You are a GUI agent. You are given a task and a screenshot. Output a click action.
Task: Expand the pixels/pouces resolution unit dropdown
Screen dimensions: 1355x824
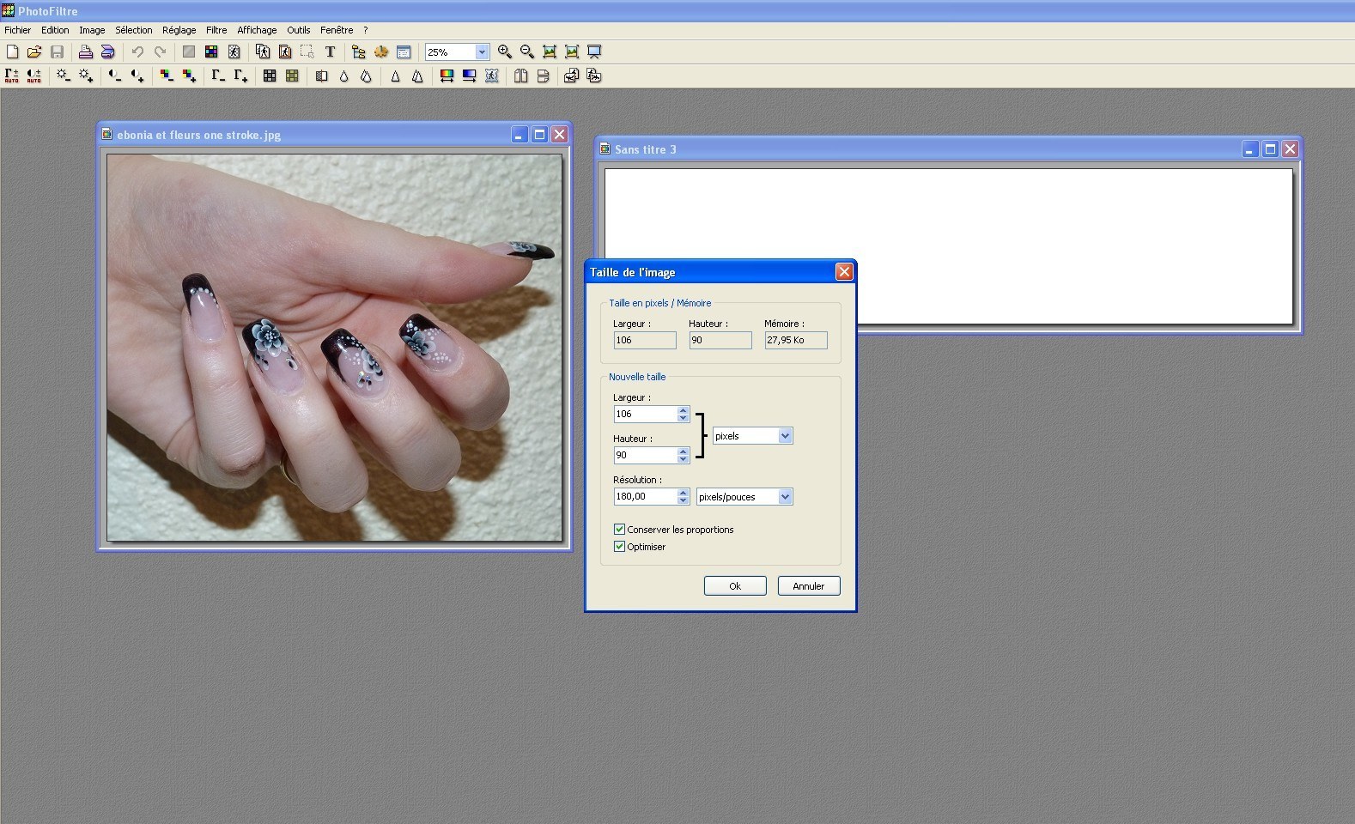(x=784, y=497)
